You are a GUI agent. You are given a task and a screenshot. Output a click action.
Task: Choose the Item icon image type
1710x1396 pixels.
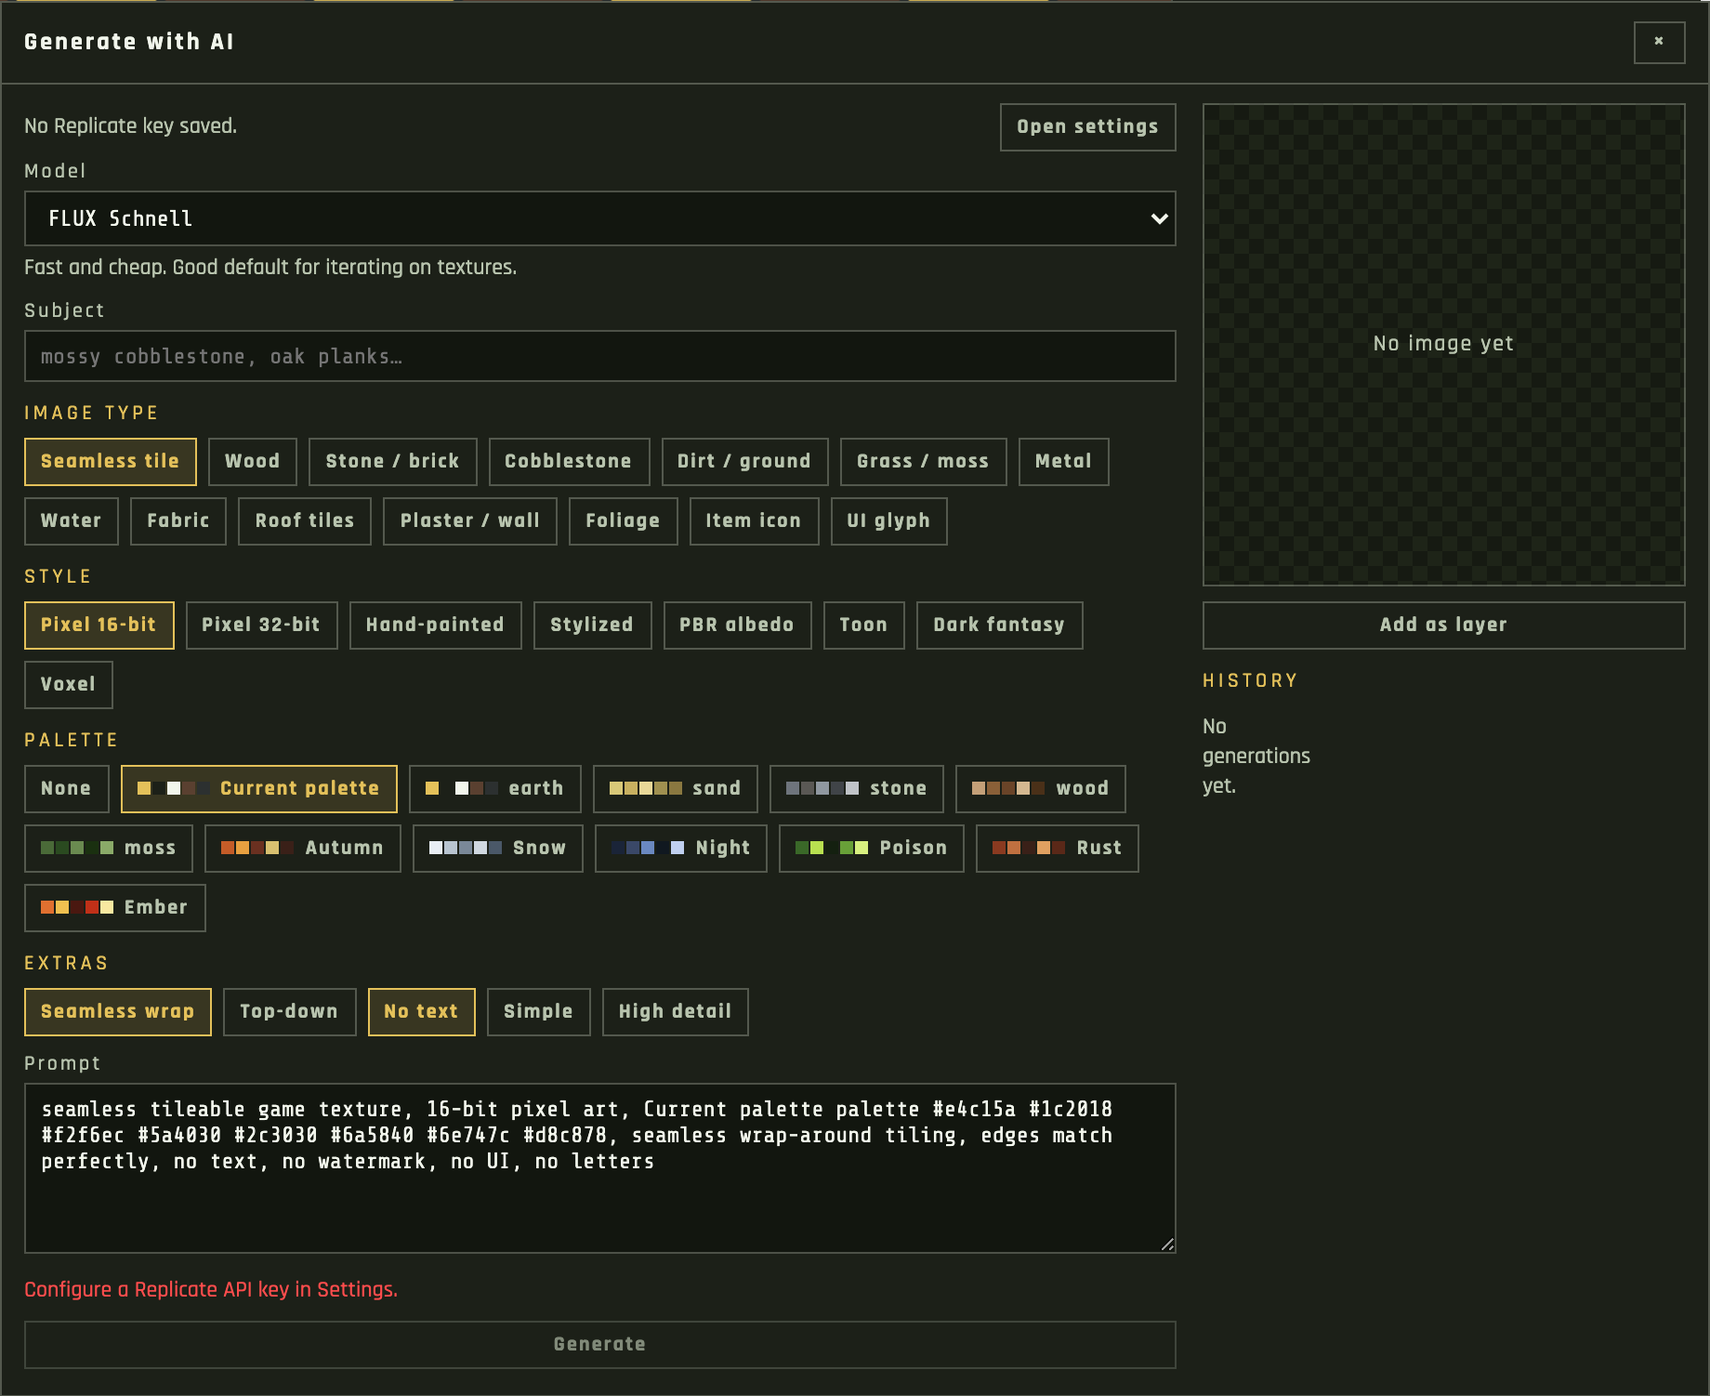pos(754,520)
